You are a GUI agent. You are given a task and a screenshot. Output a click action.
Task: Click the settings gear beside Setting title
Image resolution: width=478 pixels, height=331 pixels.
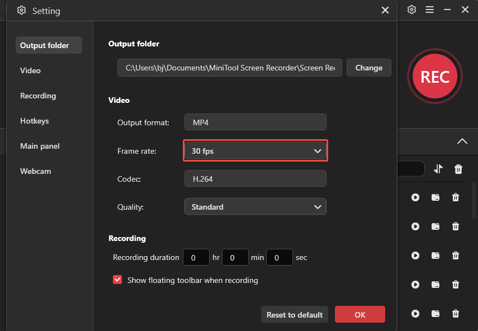(x=21, y=11)
